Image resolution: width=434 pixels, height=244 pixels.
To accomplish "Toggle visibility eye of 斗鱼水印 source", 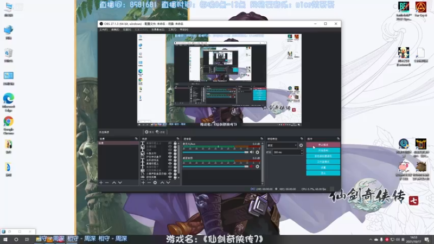I will click(170, 153).
